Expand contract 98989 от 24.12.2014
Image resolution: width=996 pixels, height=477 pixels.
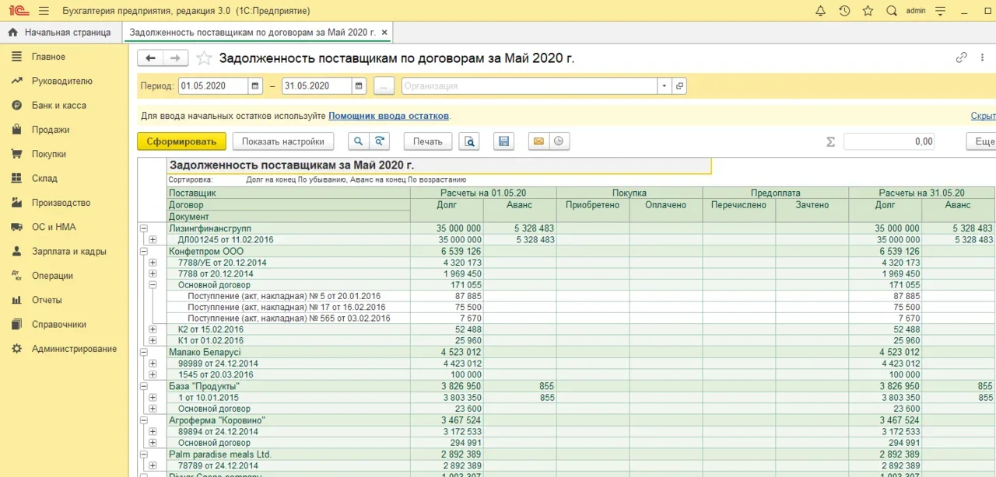click(153, 364)
